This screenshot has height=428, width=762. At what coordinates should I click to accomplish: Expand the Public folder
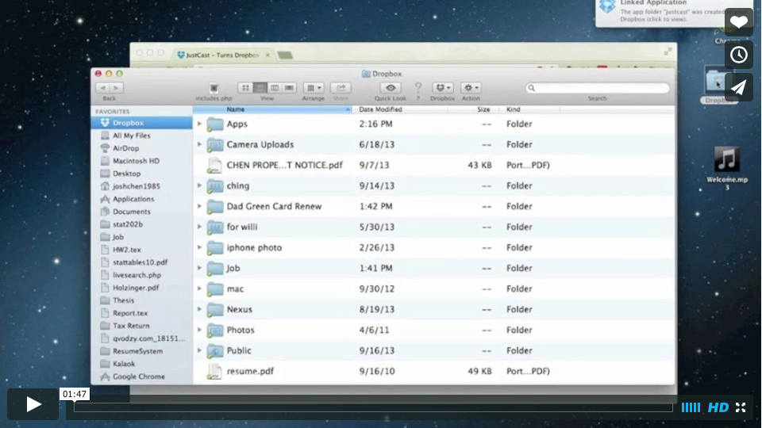point(199,350)
